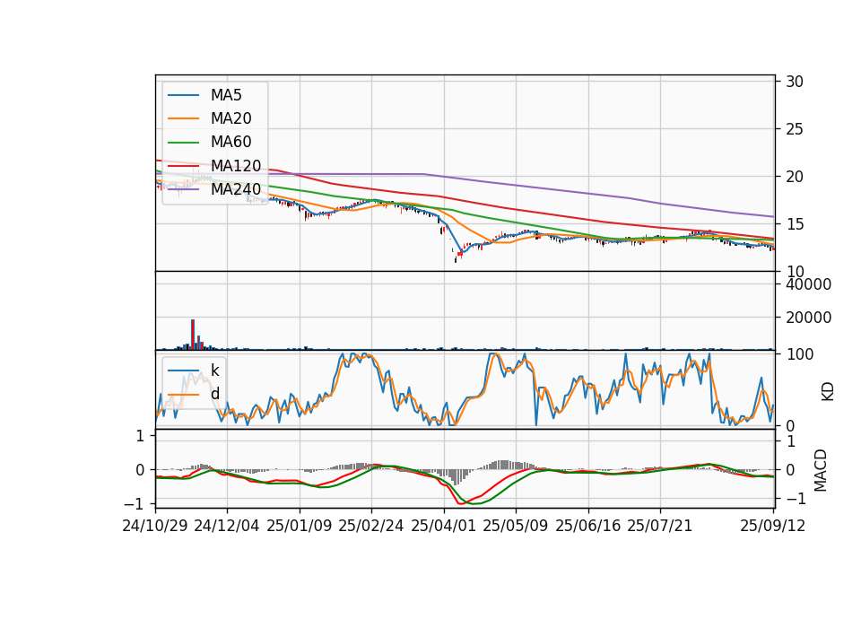Click the KD axis title
Screen dimensions: 861x619
[x=828, y=392]
